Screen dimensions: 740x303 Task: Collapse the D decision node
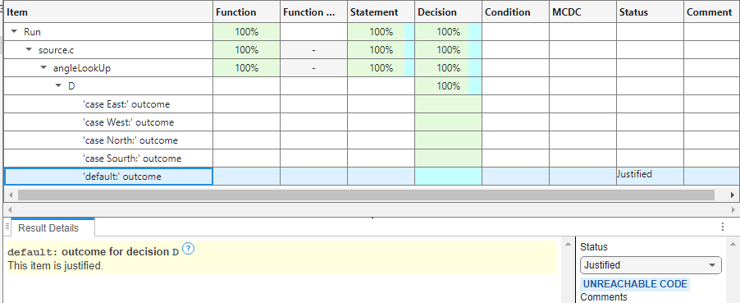58,86
